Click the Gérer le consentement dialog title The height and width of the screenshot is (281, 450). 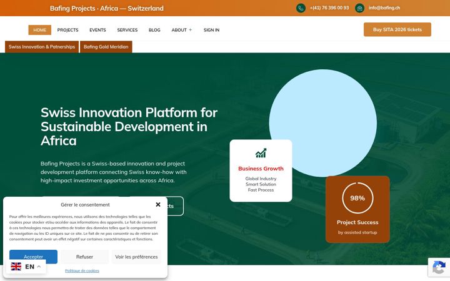coord(85,205)
